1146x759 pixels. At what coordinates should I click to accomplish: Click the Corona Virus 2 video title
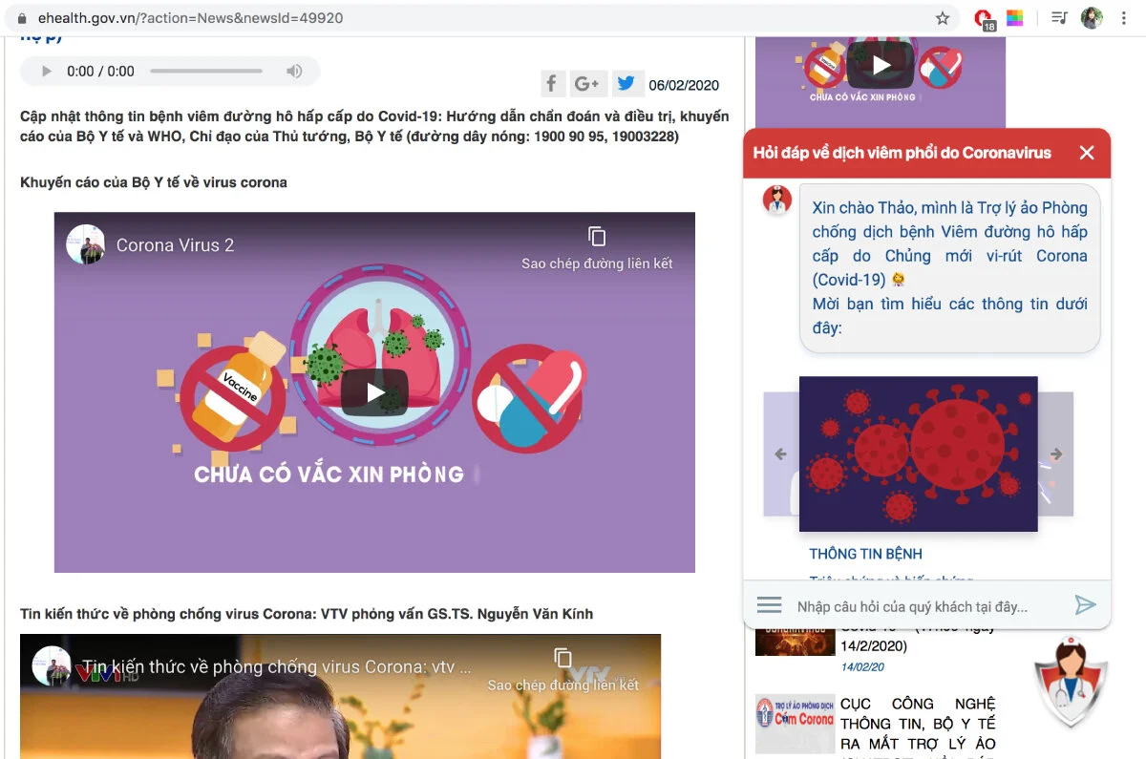point(175,245)
